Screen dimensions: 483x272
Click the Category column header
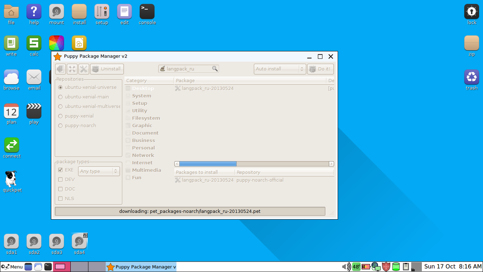coord(149,81)
